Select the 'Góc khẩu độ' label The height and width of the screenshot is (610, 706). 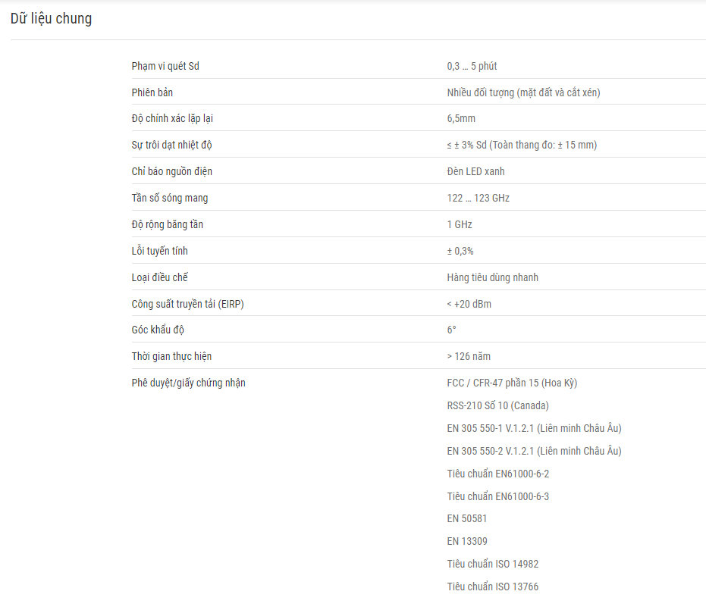(158, 330)
